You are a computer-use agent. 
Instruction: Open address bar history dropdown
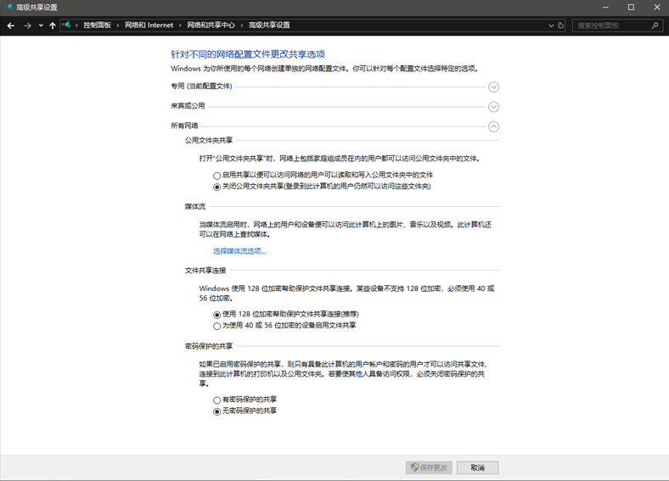pyautogui.click(x=551, y=25)
